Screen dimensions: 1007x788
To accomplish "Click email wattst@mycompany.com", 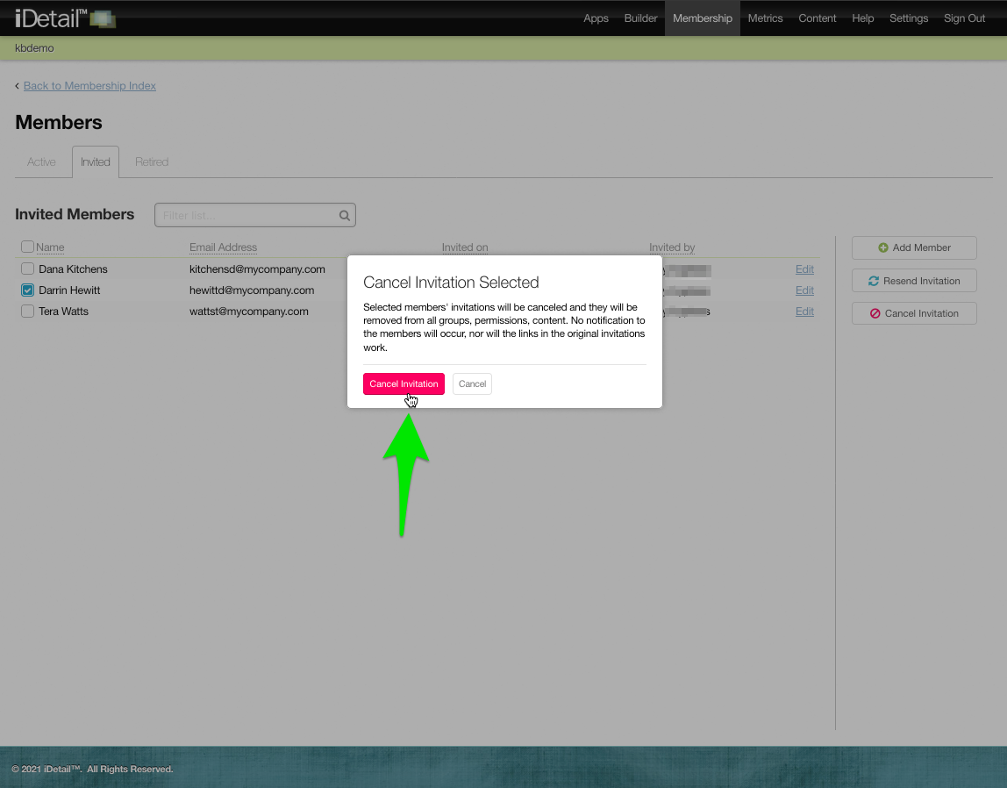I will [x=248, y=312].
